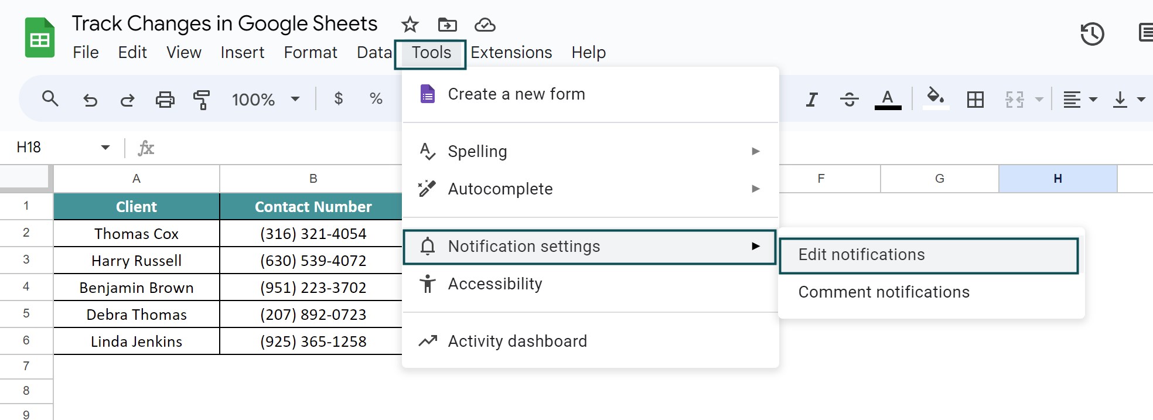Apply italic formatting

tap(811, 100)
